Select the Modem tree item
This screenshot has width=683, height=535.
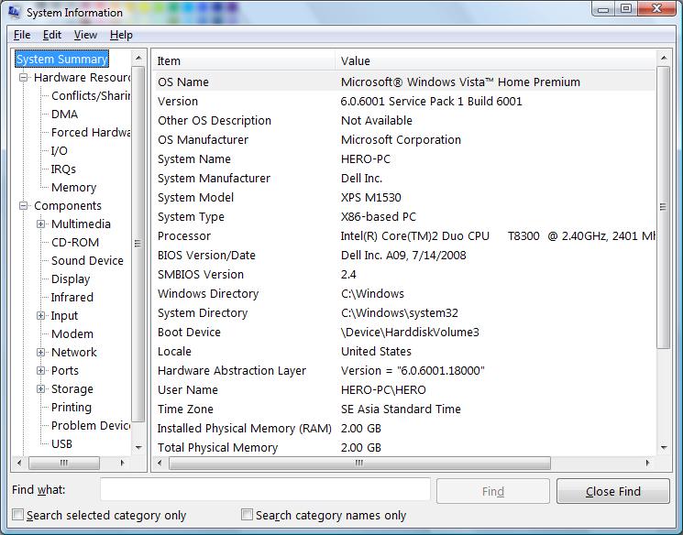point(72,333)
